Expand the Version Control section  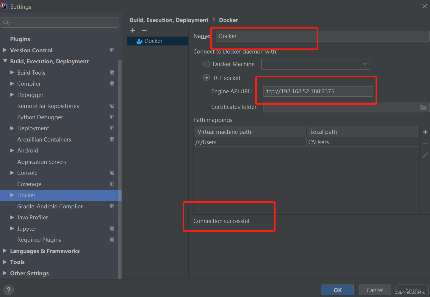[x=5, y=50]
